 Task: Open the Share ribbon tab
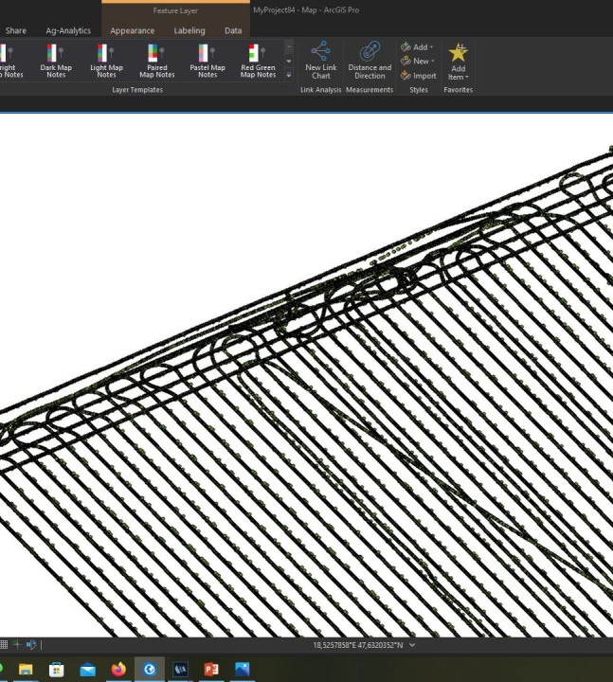[16, 30]
